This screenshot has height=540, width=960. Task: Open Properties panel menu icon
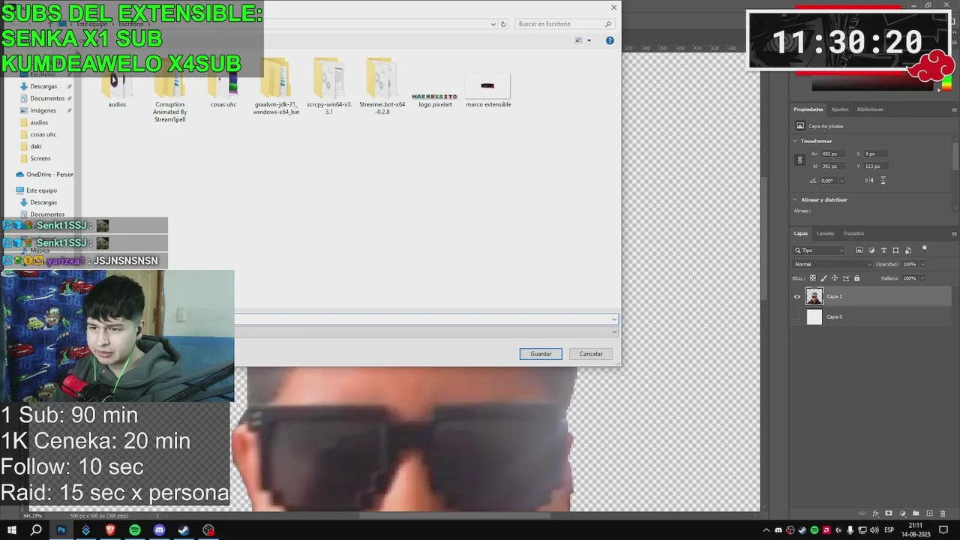pyautogui.click(x=954, y=109)
